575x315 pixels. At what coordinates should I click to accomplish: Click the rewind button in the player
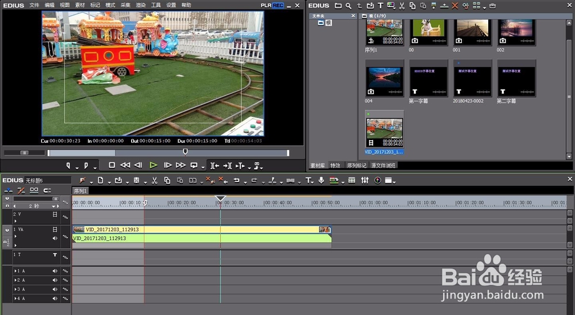point(125,165)
